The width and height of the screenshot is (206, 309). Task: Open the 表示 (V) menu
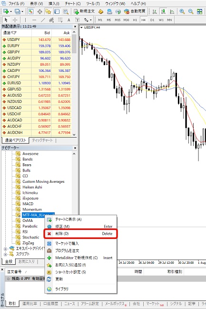(37, 3)
